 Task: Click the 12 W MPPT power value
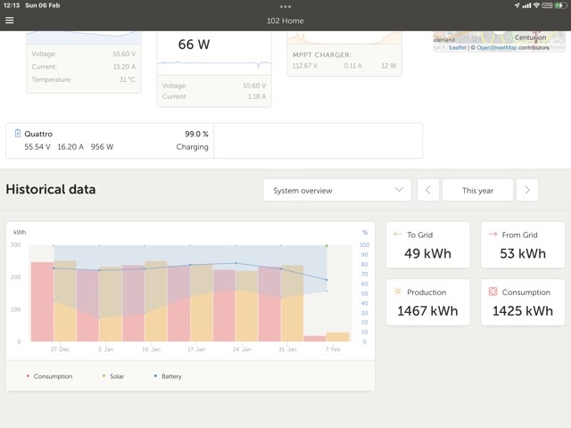coord(389,66)
